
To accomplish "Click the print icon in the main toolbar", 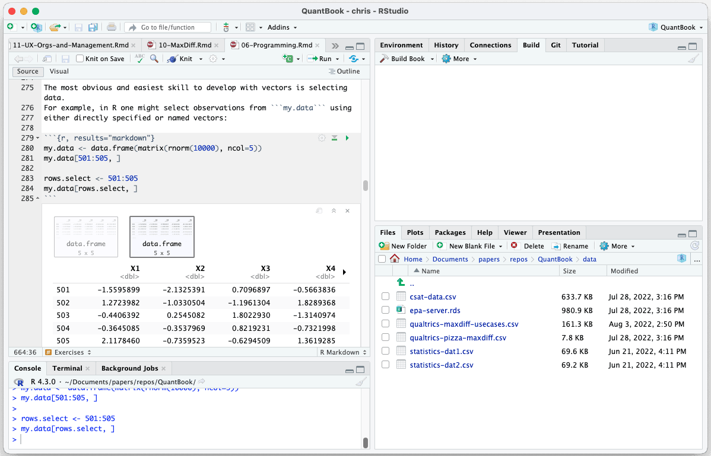I will pyautogui.click(x=111, y=27).
